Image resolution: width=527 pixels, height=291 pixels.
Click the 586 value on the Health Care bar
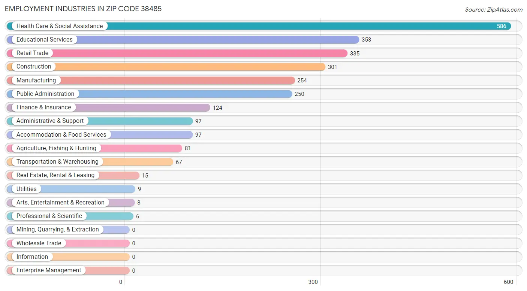(x=502, y=26)
